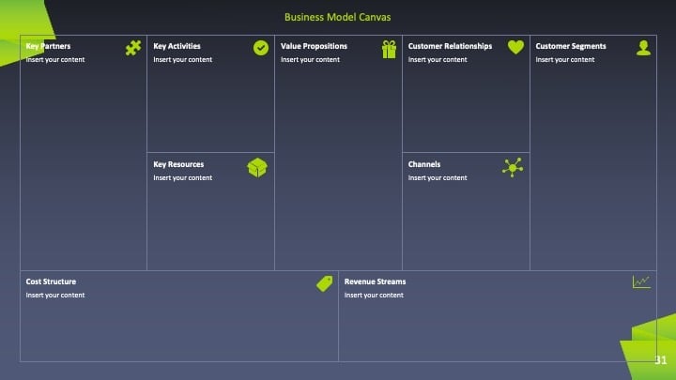Click the person icon in Customer Segments

[x=643, y=48]
